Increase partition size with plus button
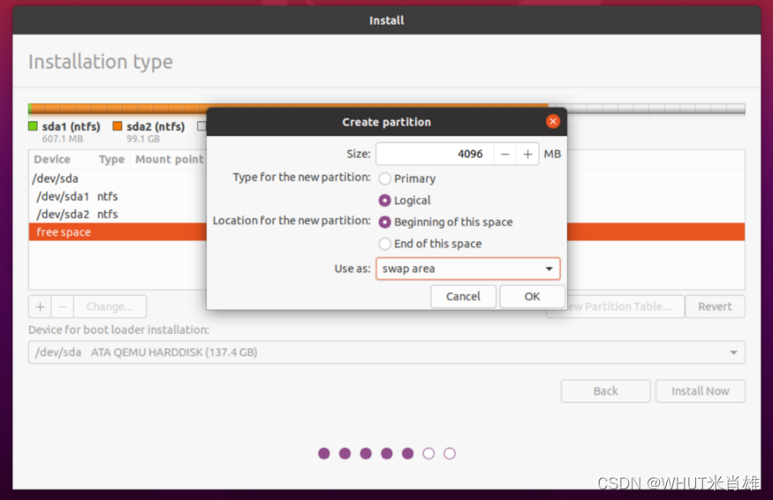The width and height of the screenshot is (773, 500). coord(527,155)
